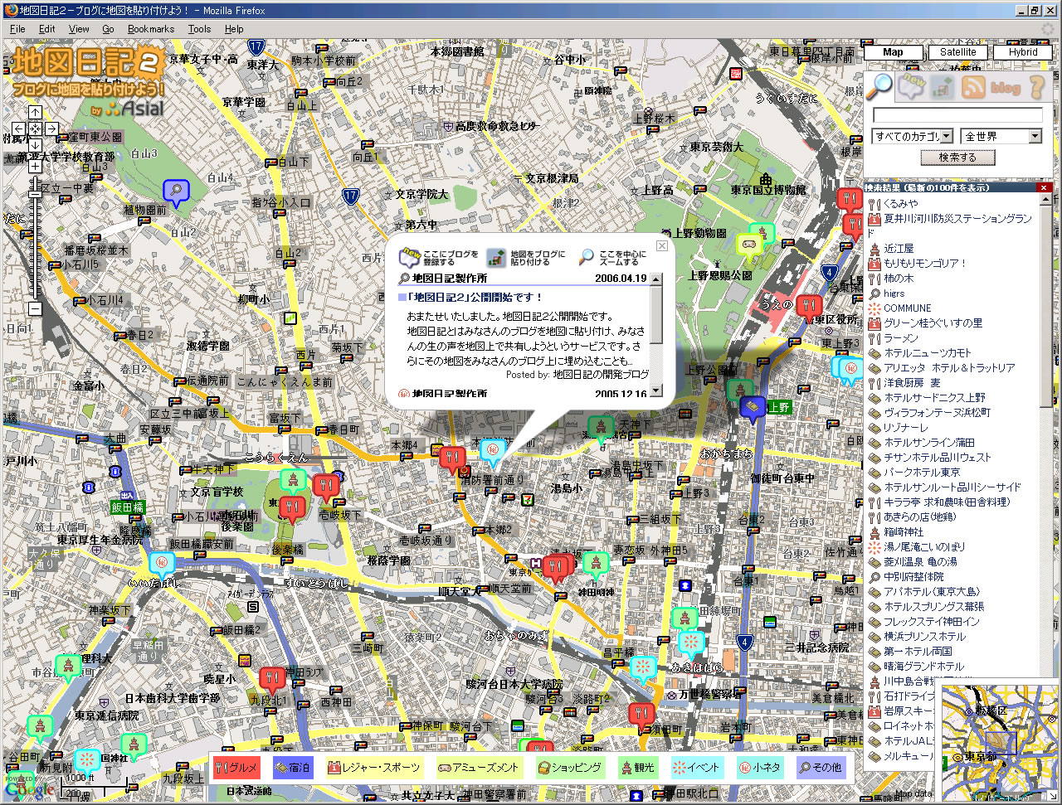Open ホテルサンライン蒲田 search result
Viewport: 1062px width, 805px height.
[928, 443]
